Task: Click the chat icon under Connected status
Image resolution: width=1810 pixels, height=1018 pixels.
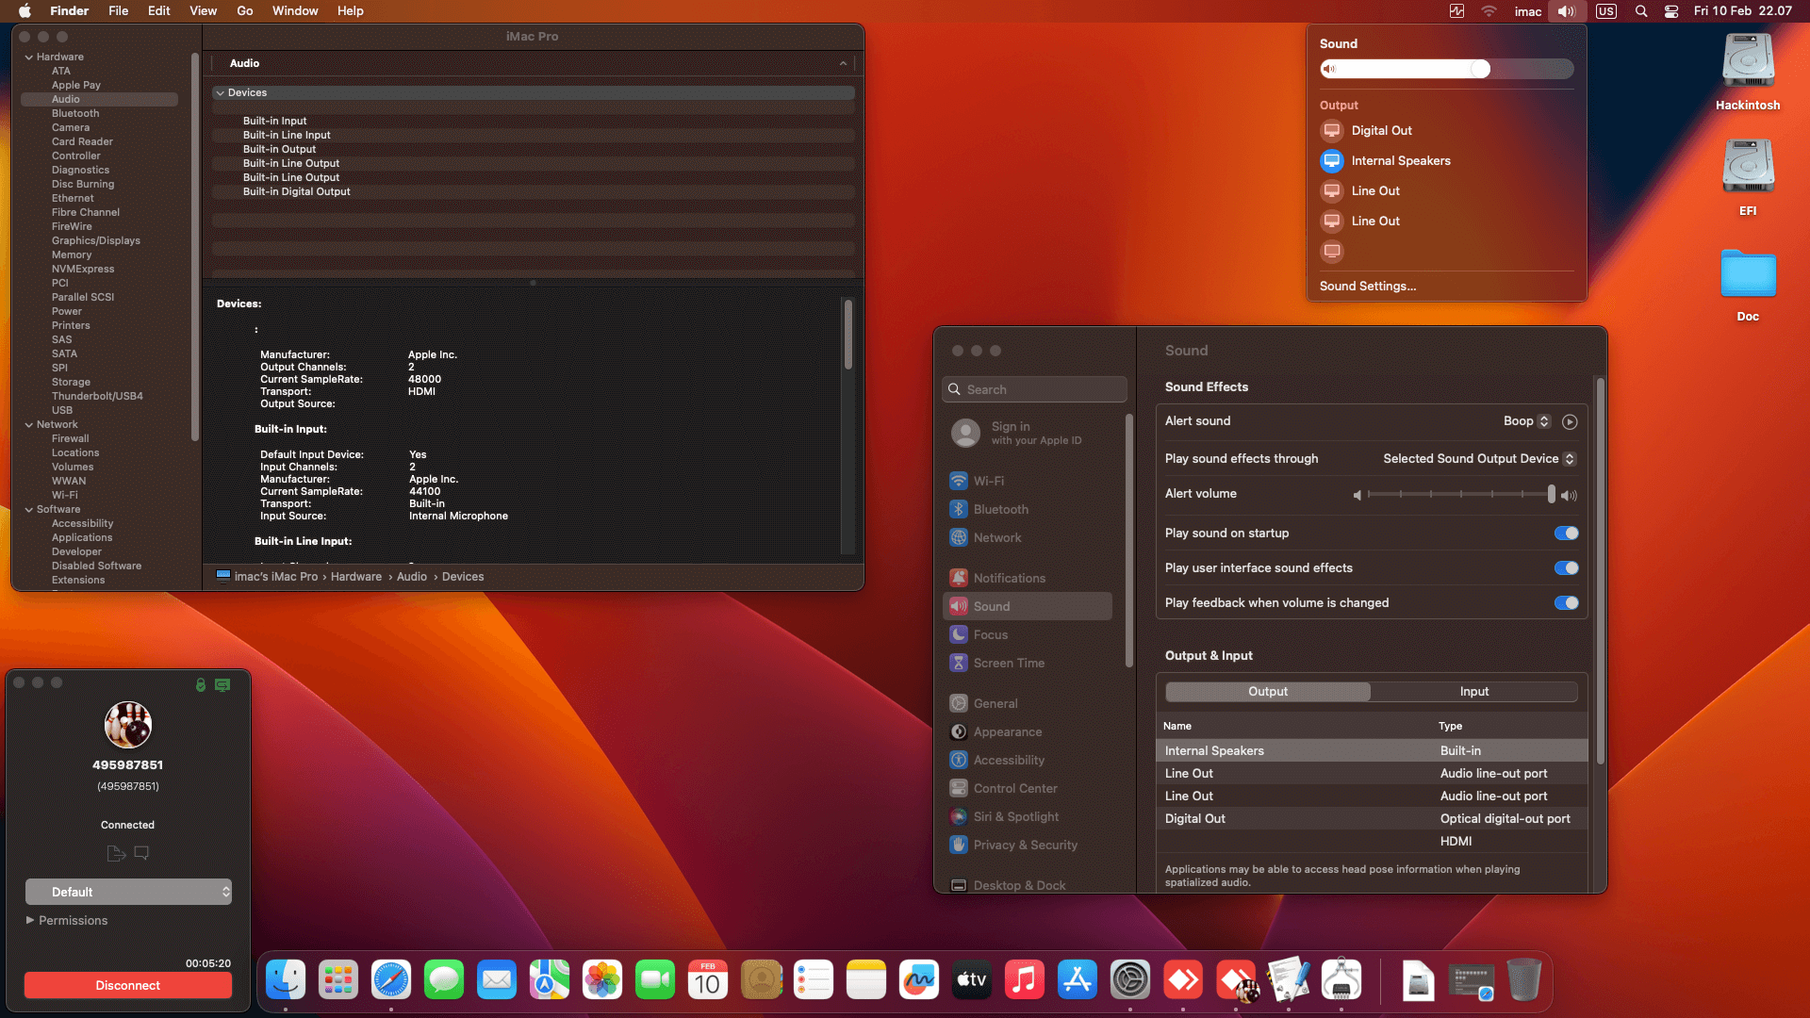Action: [x=141, y=853]
